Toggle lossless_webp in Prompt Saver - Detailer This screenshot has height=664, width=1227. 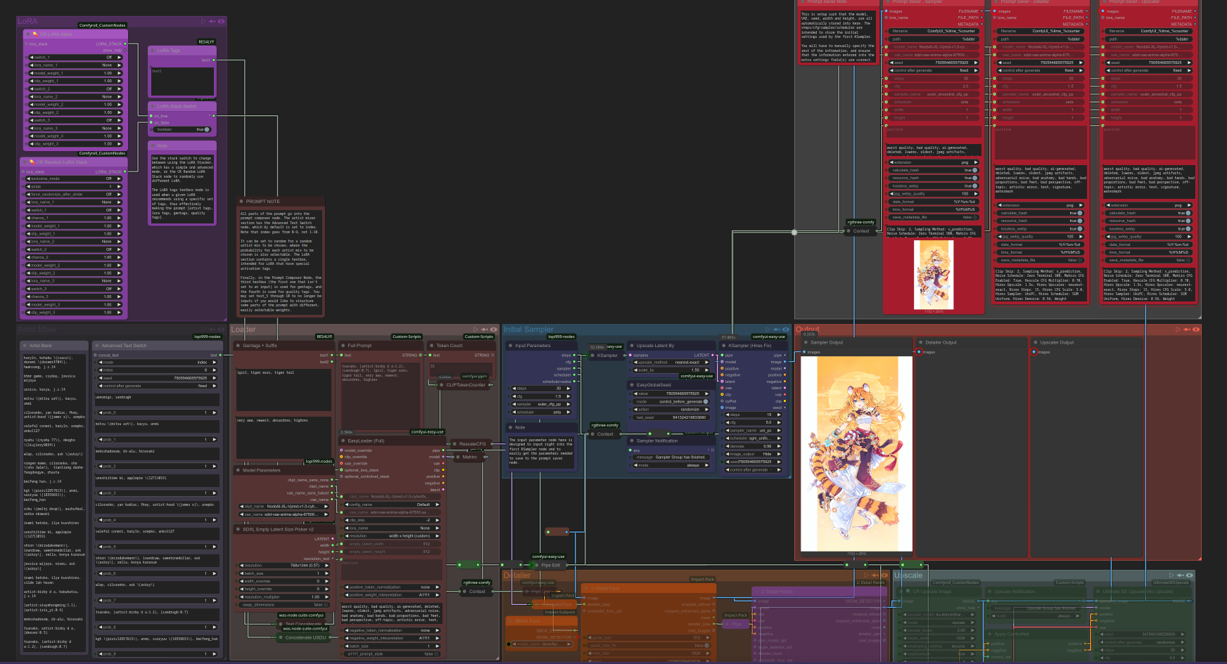point(1041,228)
